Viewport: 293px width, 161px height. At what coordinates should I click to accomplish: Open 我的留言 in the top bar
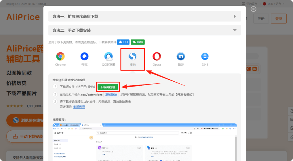pos(249,4)
